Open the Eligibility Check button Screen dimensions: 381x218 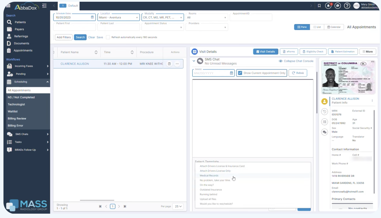click(x=313, y=52)
